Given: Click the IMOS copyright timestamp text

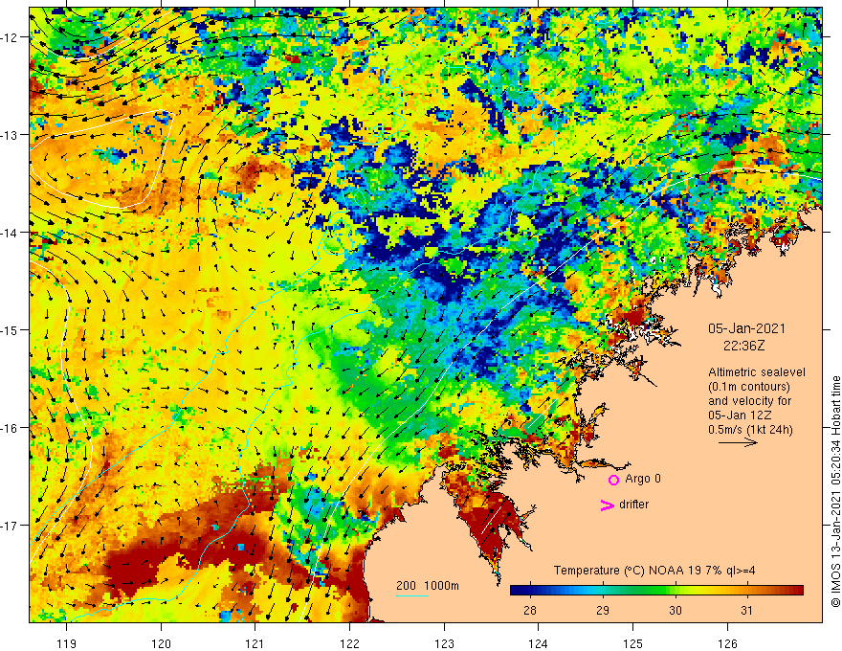Looking at the screenshot, I should [x=835, y=491].
